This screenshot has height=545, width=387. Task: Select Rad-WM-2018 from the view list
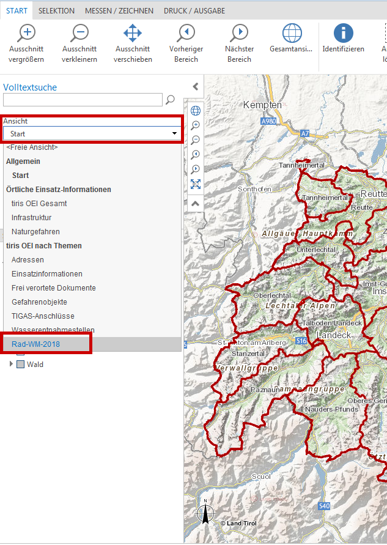coord(40,344)
